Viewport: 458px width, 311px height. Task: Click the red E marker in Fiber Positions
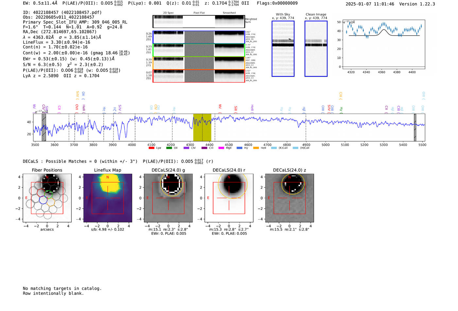tap(26, 198)
